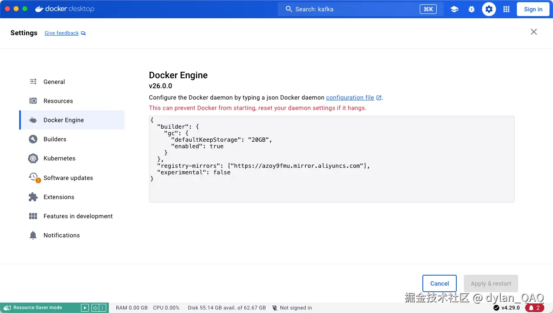Close the Settings page with the X
Image resolution: width=553 pixels, height=313 pixels.
pyautogui.click(x=534, y=32)
